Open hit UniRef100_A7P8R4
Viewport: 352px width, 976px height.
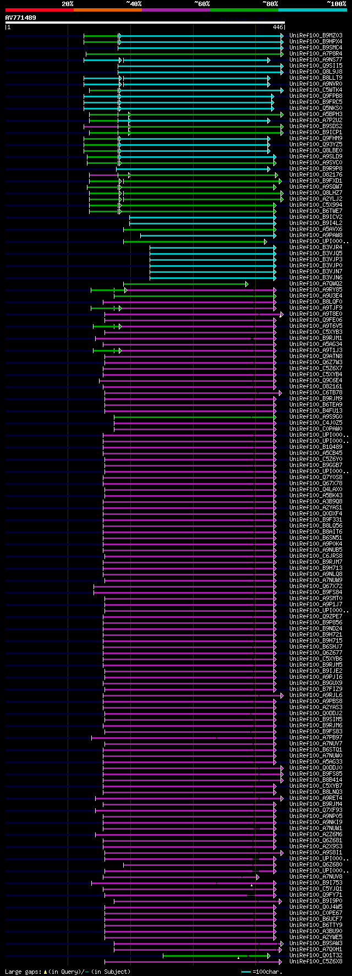coord(316,54)
